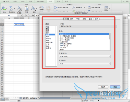Open the ribbon settings gear icon
130x102 pixels.
(x=127, y=2)
